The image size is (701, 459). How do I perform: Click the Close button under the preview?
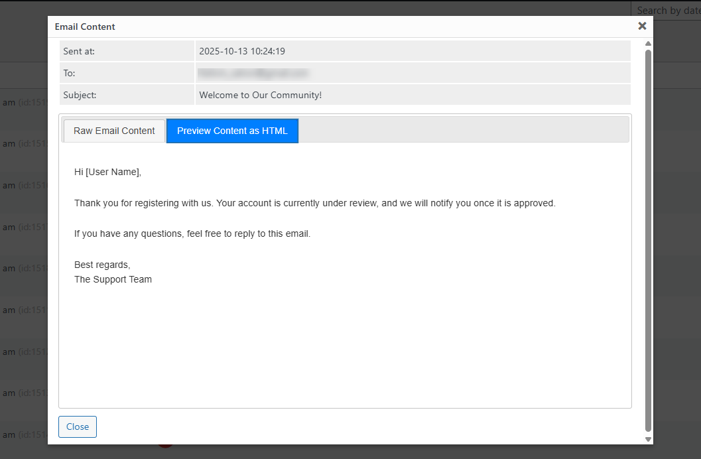(x=78, y=426)
